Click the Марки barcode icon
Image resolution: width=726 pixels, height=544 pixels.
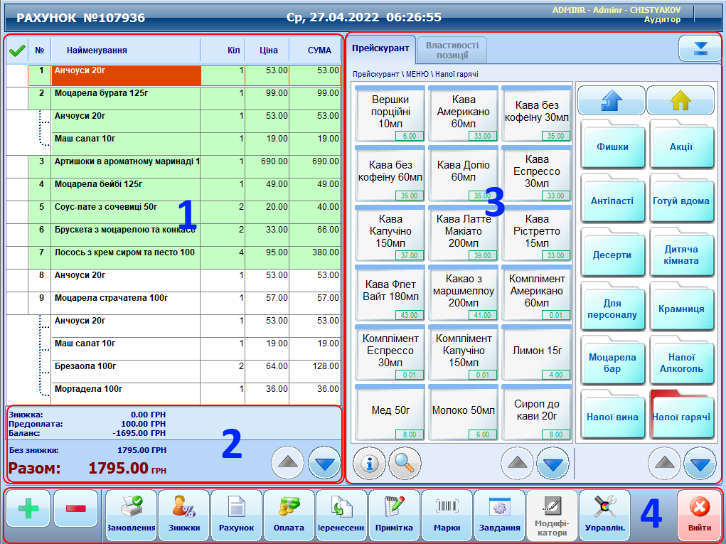pyautogui.click(x=447, y=514)
